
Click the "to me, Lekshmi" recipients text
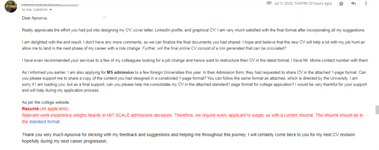35,10
